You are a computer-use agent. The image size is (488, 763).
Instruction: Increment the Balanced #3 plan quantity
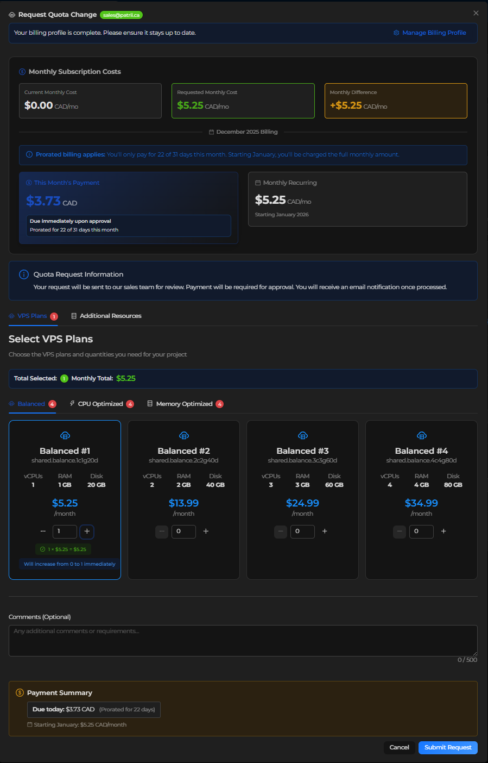click(x=325, y=531)
